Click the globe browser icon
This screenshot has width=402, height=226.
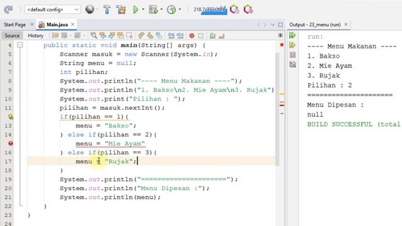tap(90, 9)
